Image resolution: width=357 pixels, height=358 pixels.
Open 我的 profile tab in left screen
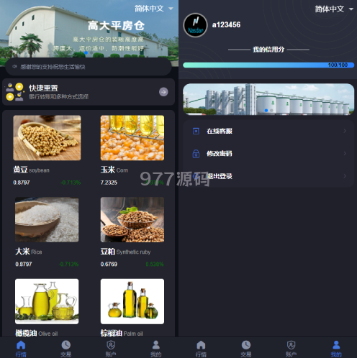point(155,349)
